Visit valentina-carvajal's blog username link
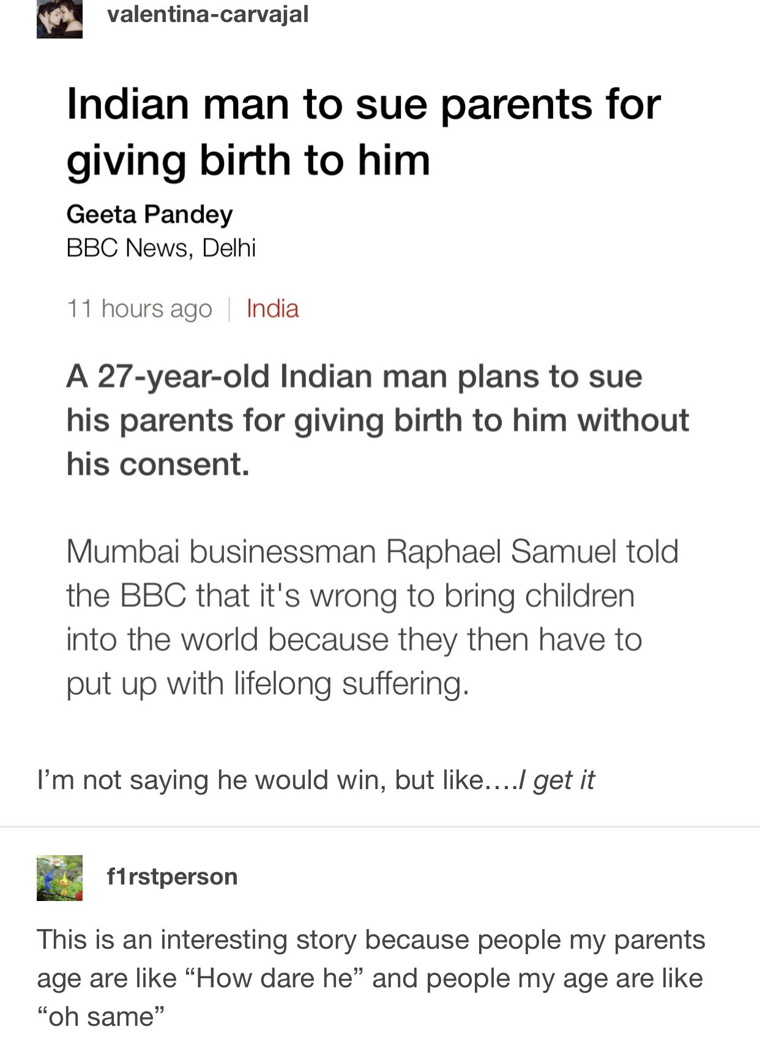The image size is (760, 1057). coord(207,14)
